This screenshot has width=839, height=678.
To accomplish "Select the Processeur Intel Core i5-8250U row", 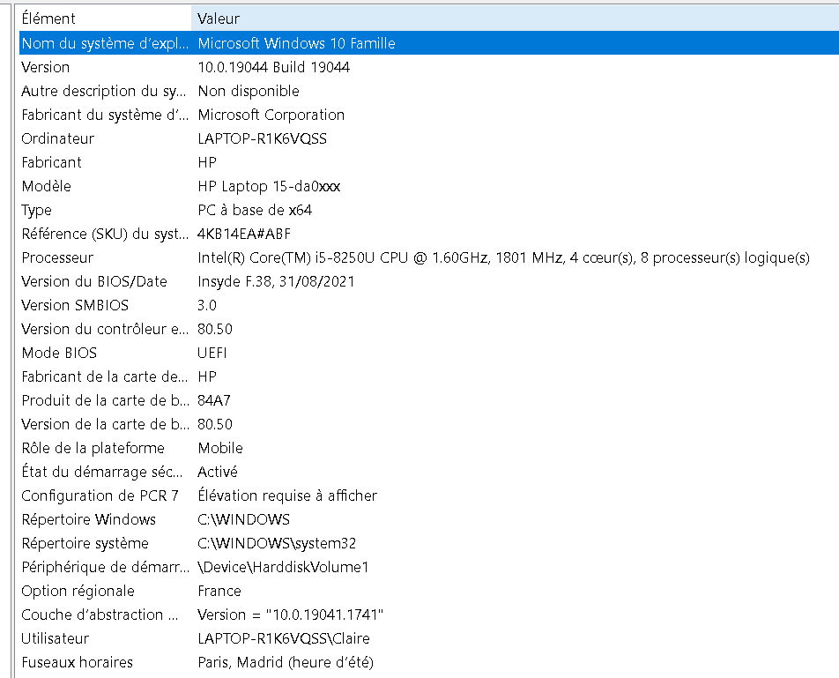I will (428, 257).
